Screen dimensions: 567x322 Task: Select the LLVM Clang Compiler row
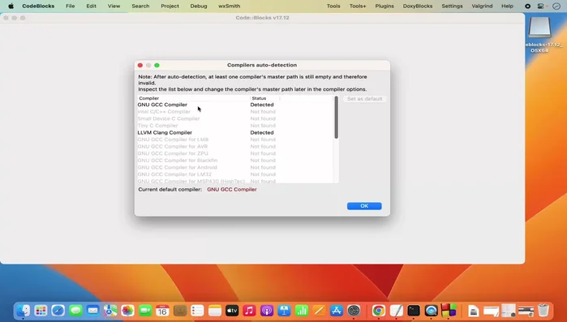tap(235, 133)
